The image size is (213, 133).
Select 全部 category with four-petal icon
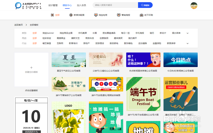[x=55, y=15]
